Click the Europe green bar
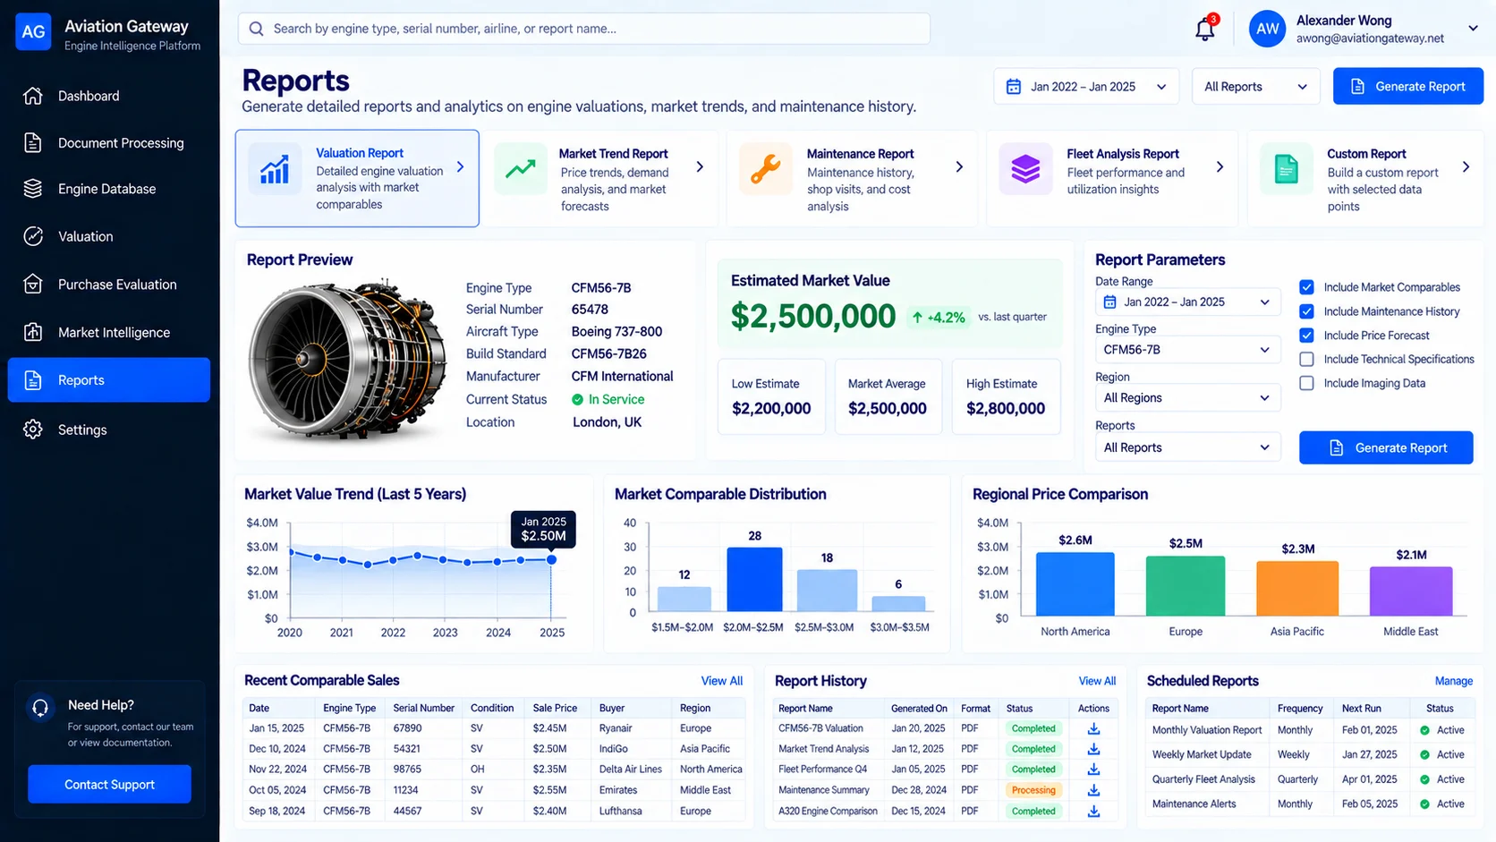The height and width of the screenshot is (842, 1496). 1186,586
